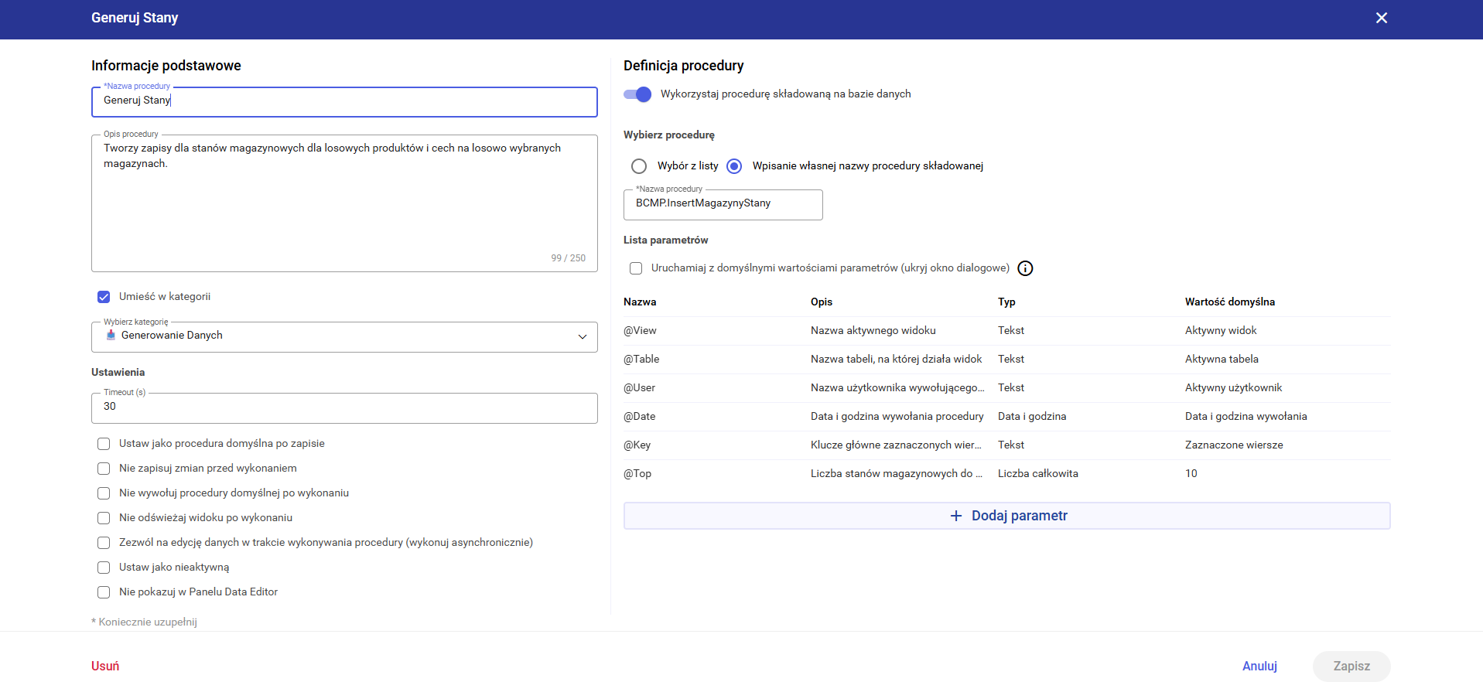Screen dimensions: 1483x699
Task: Expand the category dropdown chevron
Action: click(582, 336)
